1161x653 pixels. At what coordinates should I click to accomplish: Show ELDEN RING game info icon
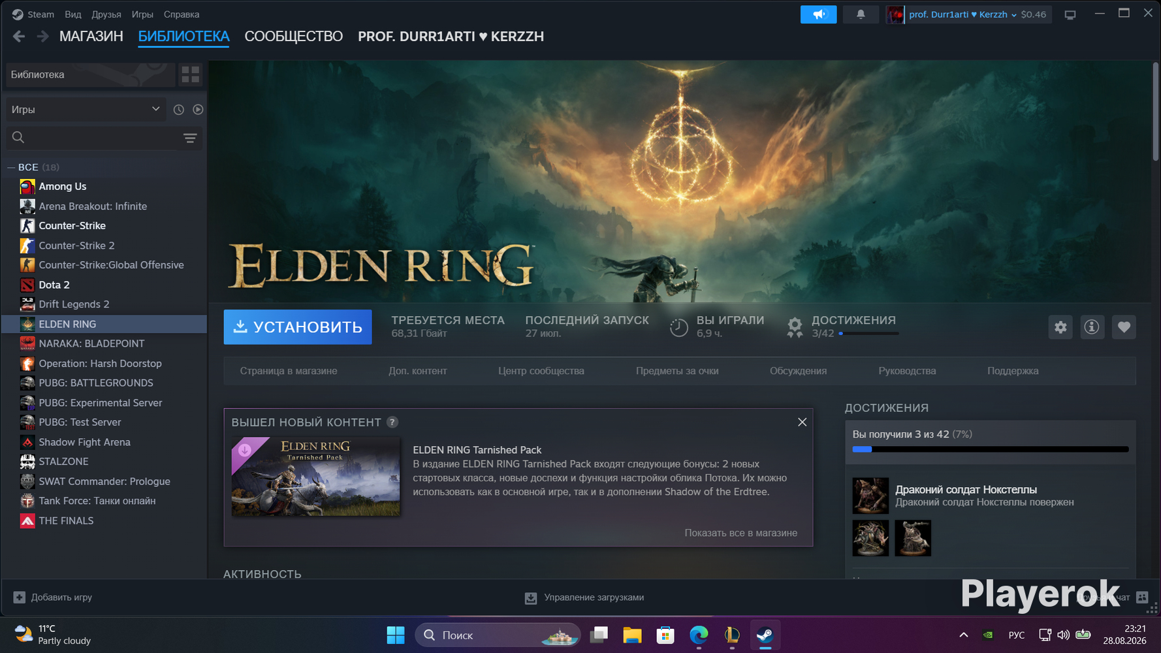(1092, 327)
